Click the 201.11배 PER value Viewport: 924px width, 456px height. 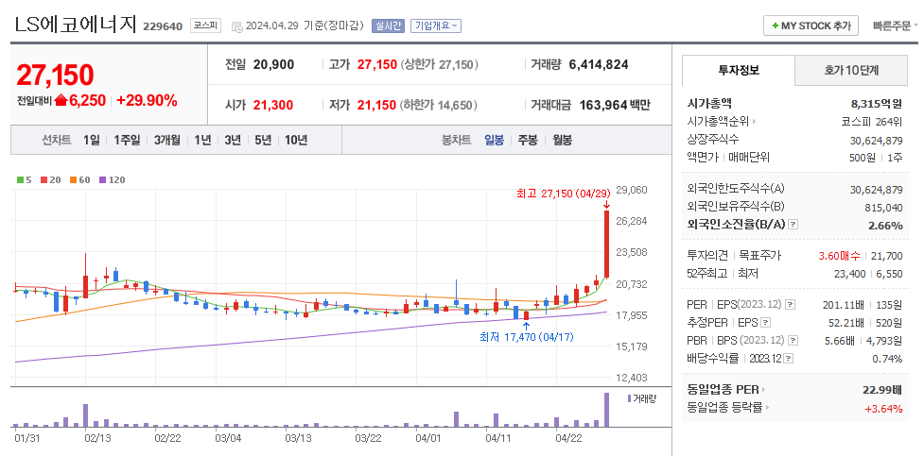[x=844, y=305]
